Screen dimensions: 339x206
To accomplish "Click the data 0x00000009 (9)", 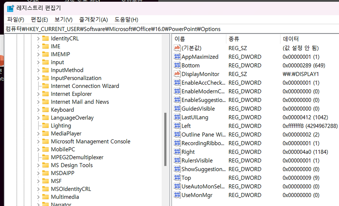I will click(x=301, y=178).
